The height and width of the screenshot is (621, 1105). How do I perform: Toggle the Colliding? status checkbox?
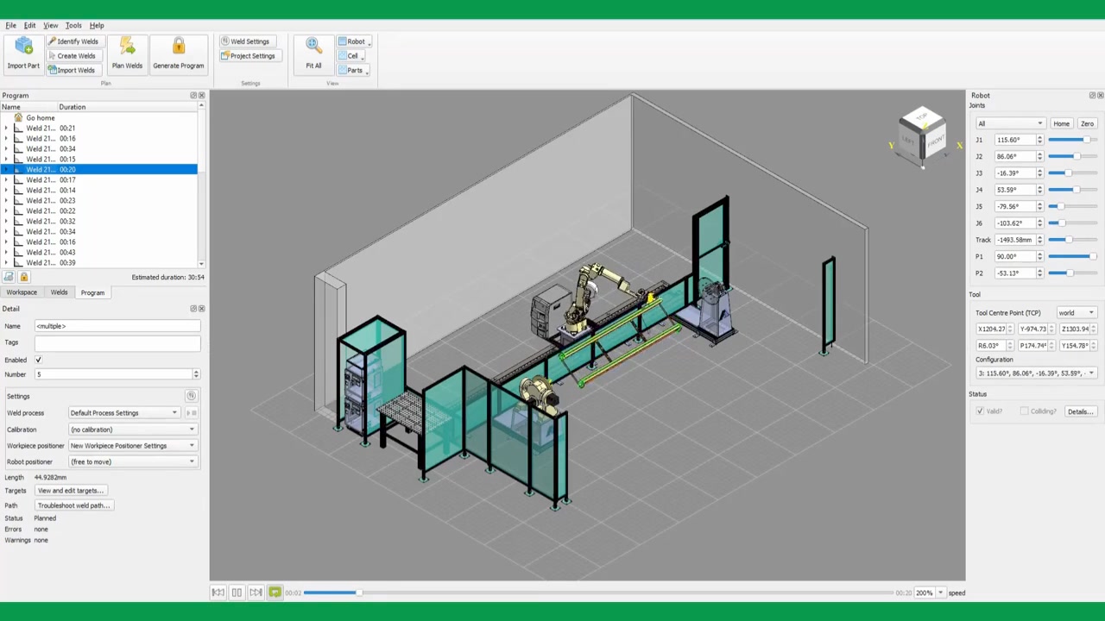pyautogui.click(x=1024, y=411)
